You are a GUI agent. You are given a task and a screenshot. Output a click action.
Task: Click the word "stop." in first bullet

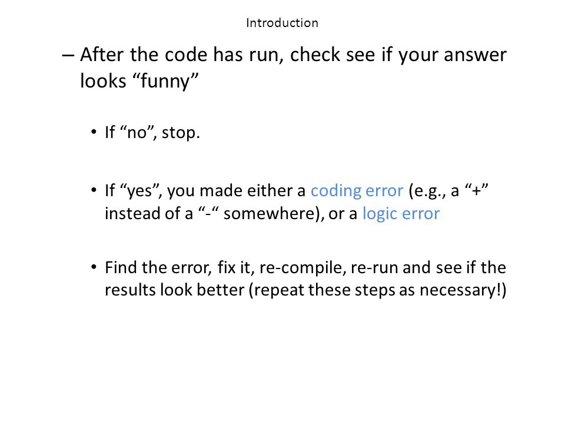(x=181, y=132)
